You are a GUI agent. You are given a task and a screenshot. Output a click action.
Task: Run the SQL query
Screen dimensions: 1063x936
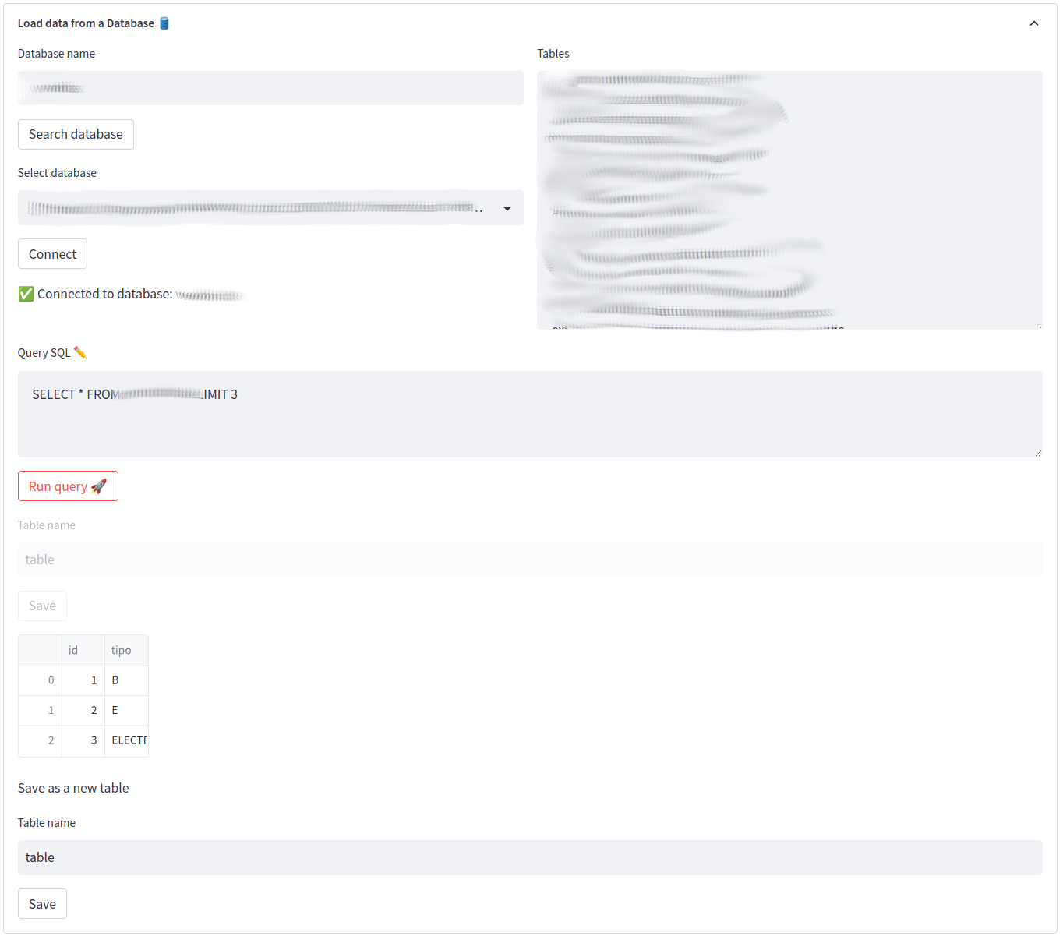(68, 486)
